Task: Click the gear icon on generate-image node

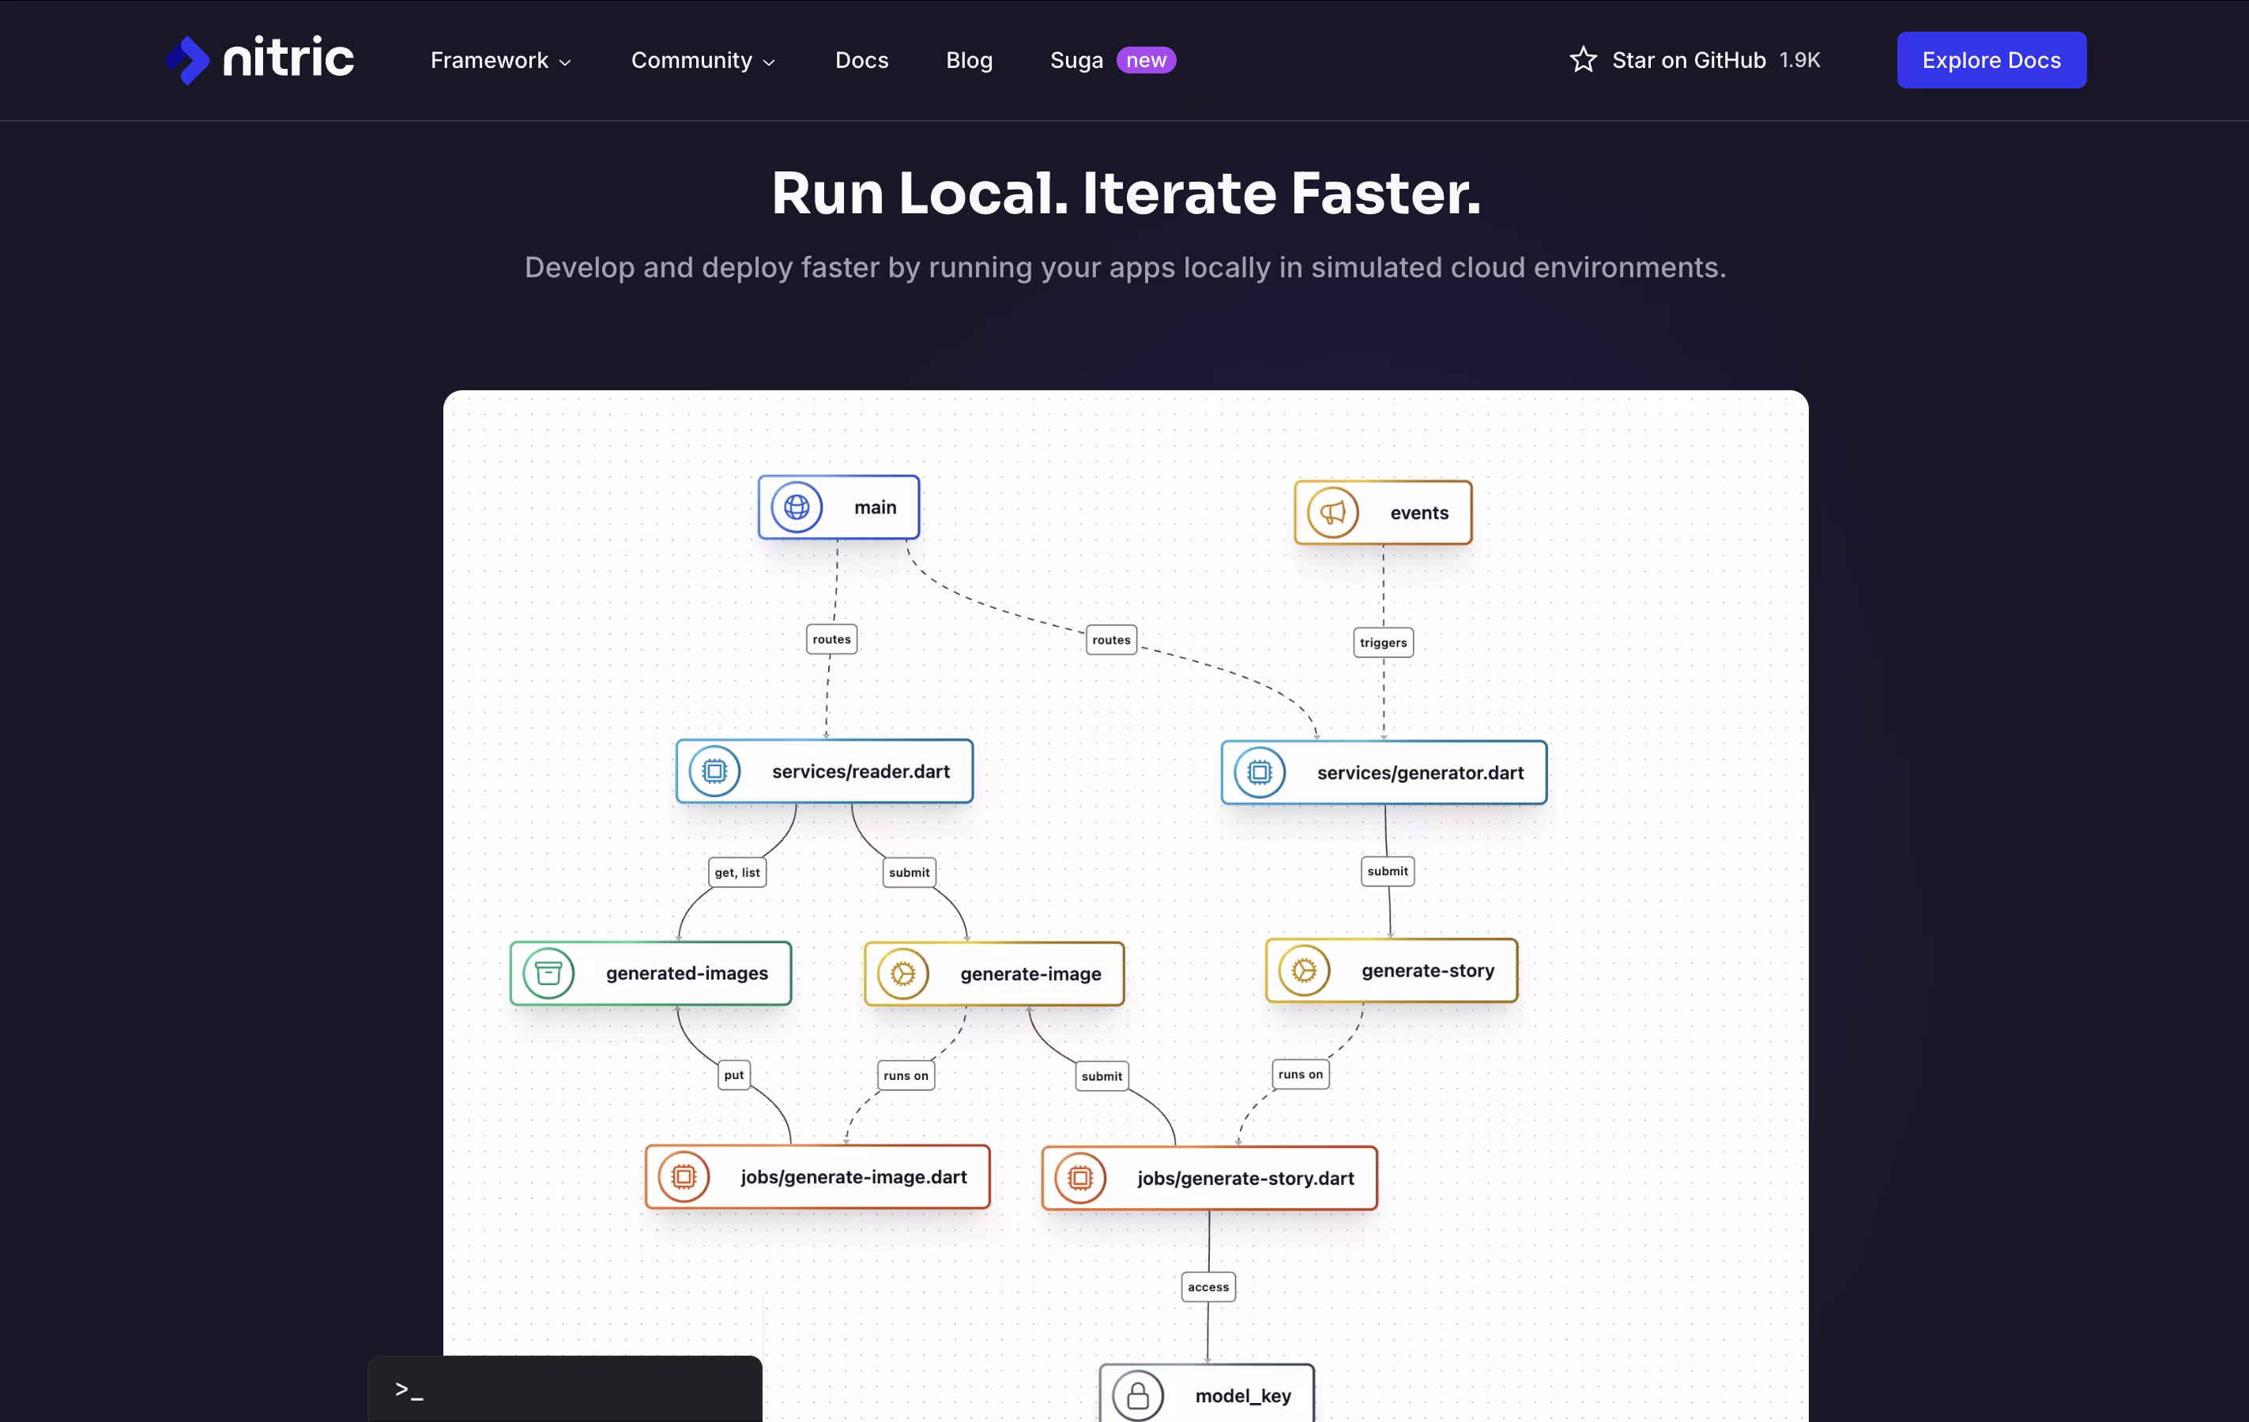Action: click(902, 974)
